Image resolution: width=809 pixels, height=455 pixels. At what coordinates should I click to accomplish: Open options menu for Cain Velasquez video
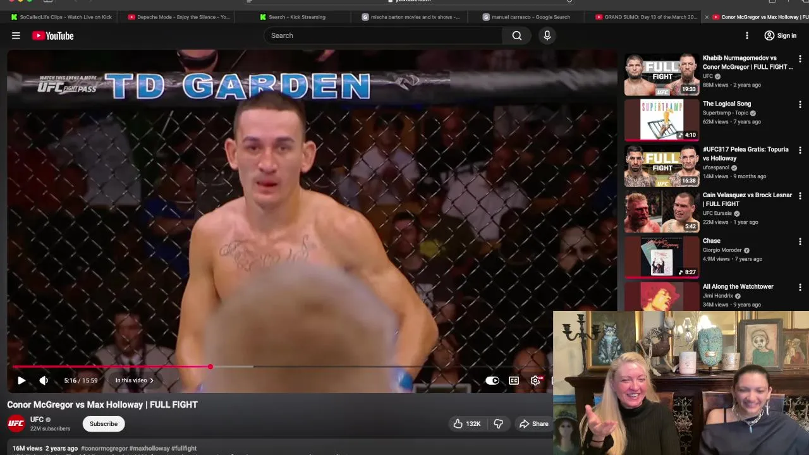point(800,196)
